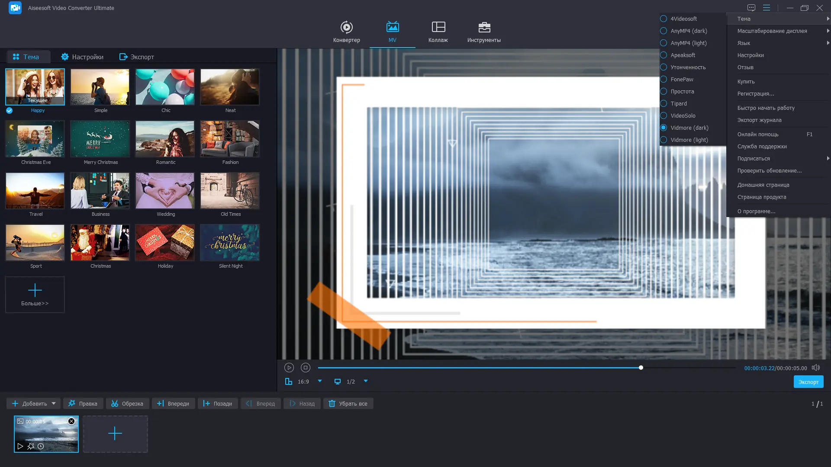Click the playback progress slider handle
831x467 pixels.
point(641,368)
